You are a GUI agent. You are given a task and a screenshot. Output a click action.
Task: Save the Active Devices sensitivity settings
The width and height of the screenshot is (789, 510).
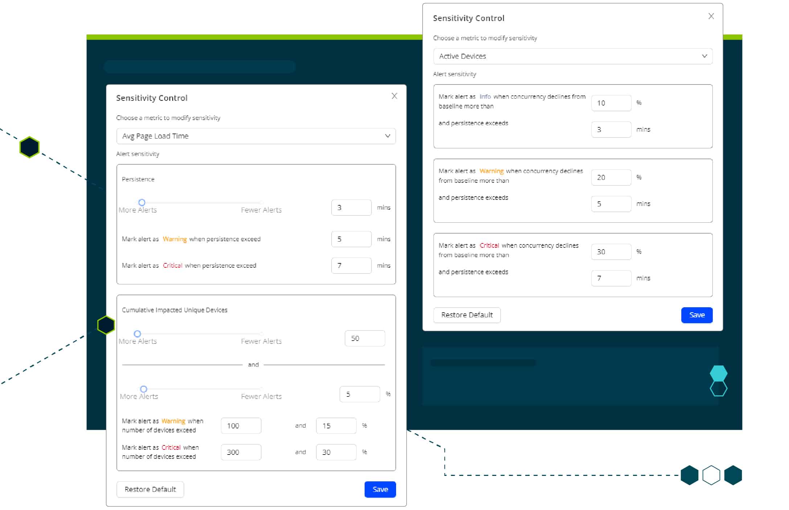pos(696,315)
